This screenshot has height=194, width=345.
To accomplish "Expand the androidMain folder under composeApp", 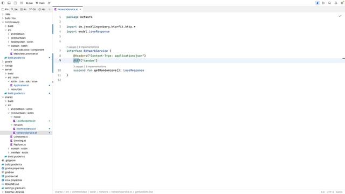I will [9, 34].
